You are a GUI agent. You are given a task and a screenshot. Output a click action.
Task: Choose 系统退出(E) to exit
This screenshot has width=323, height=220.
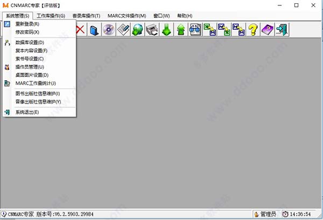coord(39,112)
